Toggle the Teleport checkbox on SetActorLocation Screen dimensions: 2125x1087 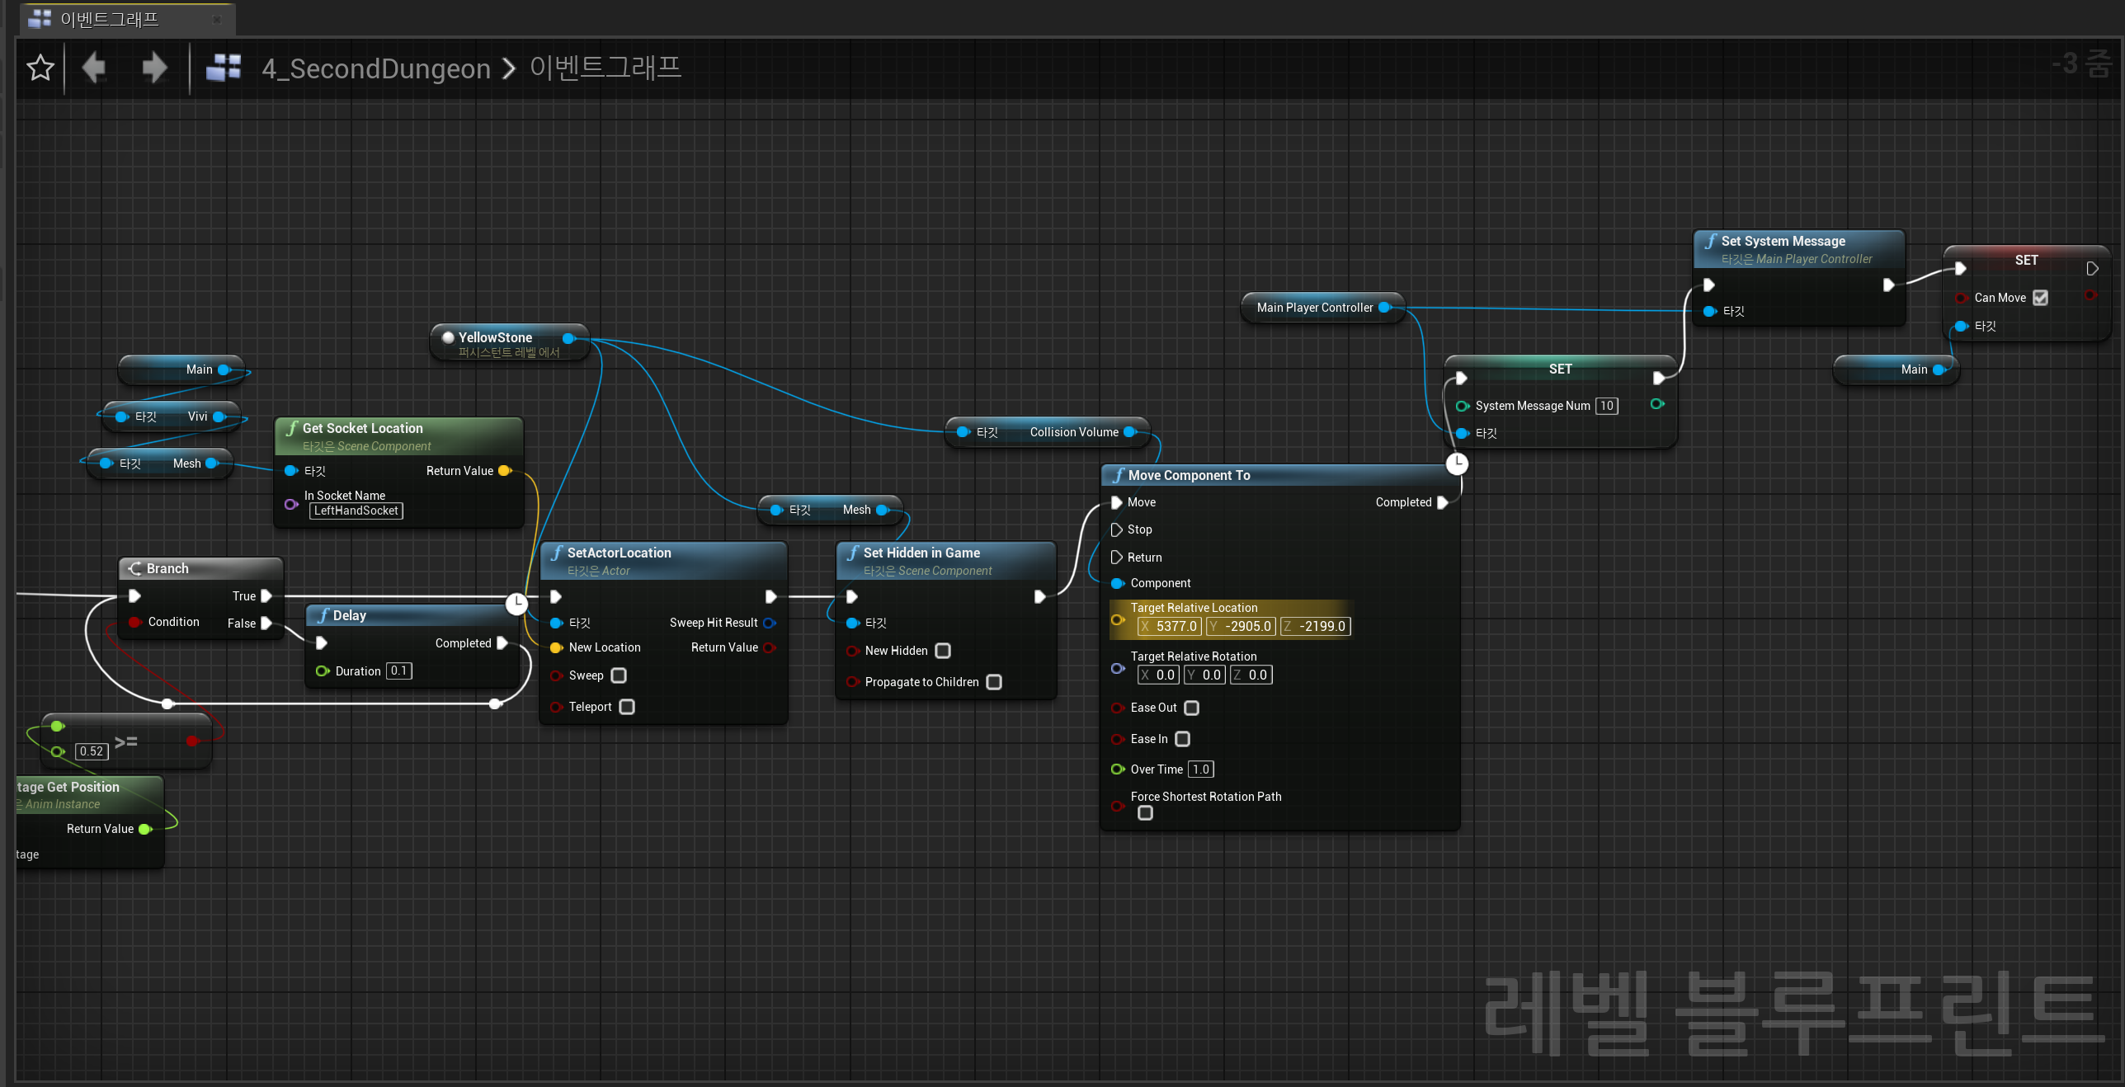point(626,707)
